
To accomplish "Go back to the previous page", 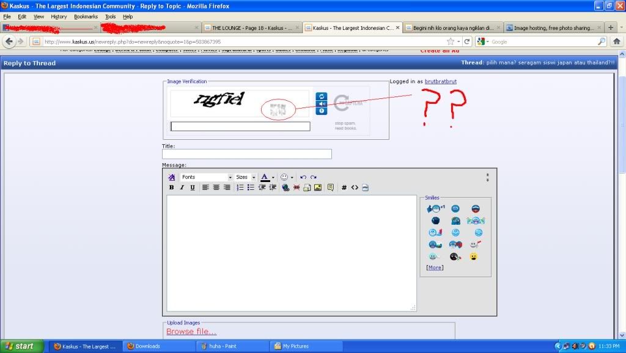I will [x=10, y=42].
